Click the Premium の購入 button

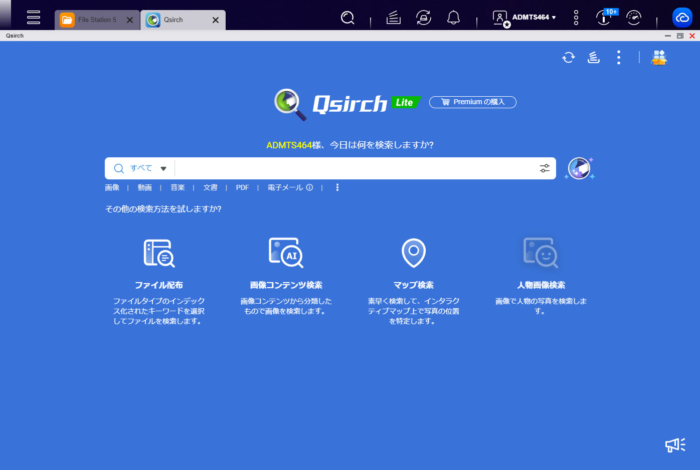click(472, 102)
